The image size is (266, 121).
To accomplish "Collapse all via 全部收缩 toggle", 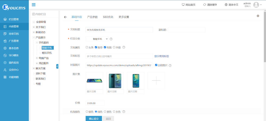I will pos(34,22).
